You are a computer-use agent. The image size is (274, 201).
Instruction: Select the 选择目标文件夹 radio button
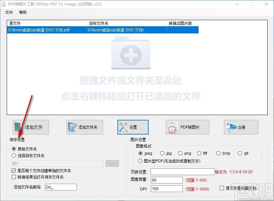pos(14,156)
